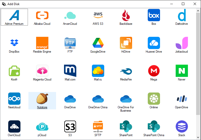Image resolution: width=201 pixels, height=140 pixels.
Task: Select the MediaFire icon
Action: [126, 71]
